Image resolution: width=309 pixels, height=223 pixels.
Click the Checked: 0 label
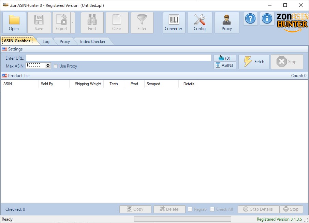pos(15,209)
